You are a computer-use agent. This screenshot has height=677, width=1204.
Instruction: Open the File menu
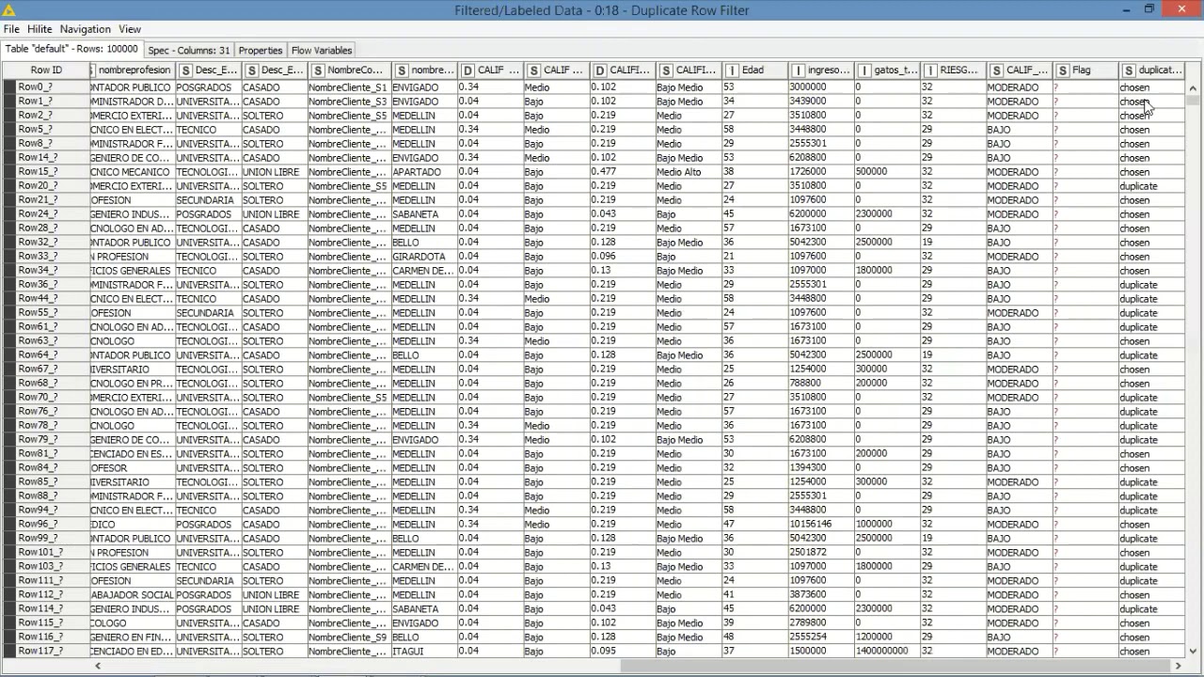tap(11, 29)
